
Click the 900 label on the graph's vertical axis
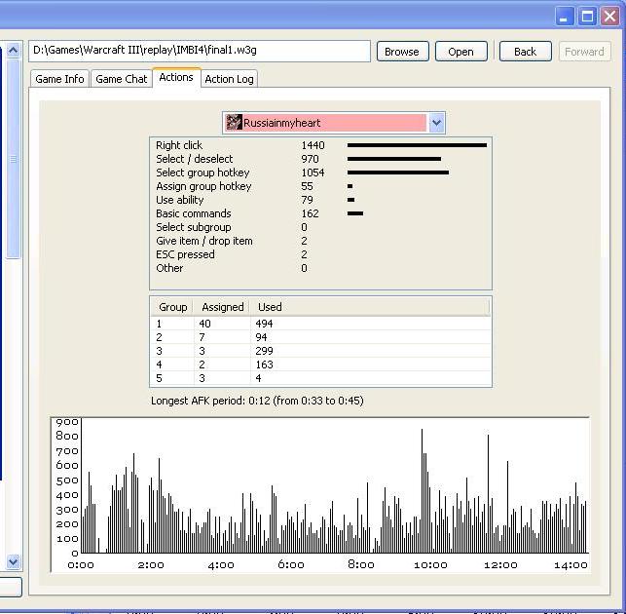point(67,422)
